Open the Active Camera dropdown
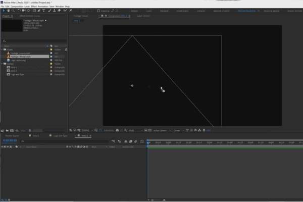 click(x=162, y=130)
